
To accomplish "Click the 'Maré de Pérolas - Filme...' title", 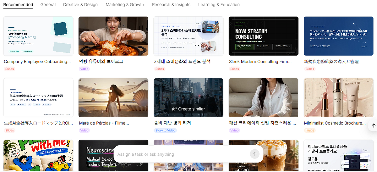I will coord(104,123).
